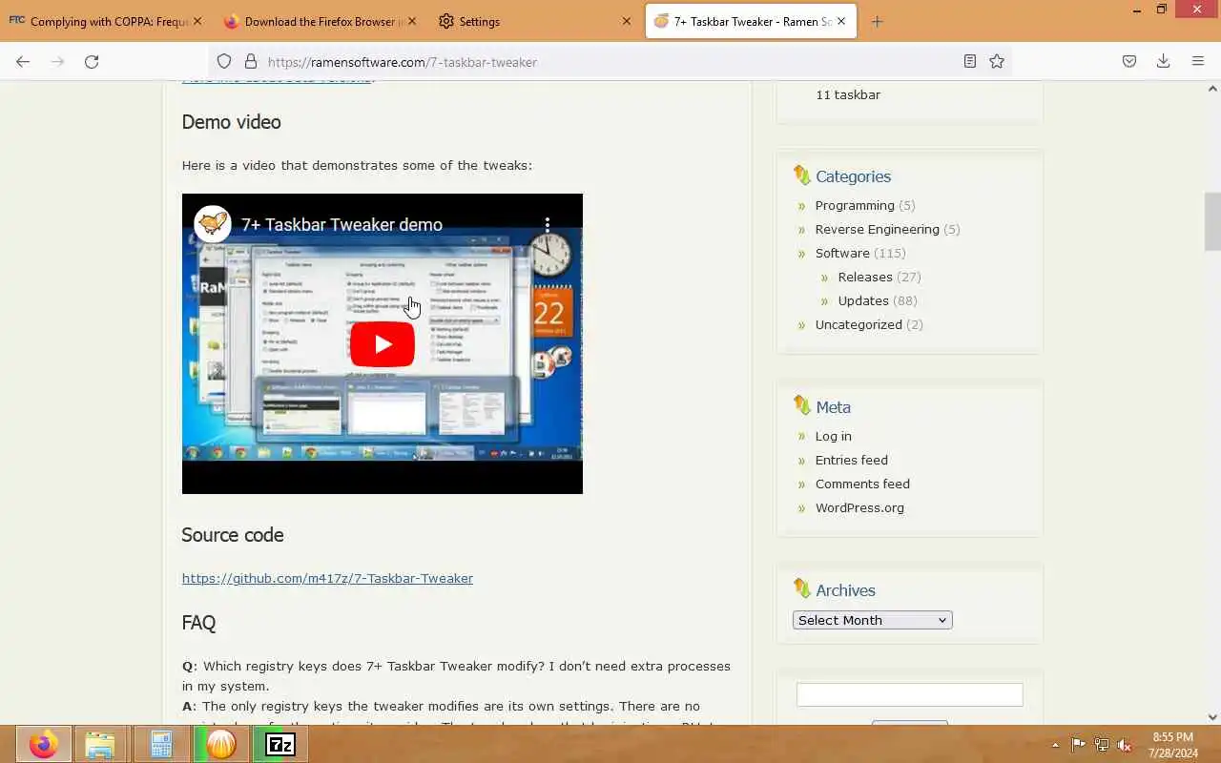Viewport: 1221px width, 763px height.
Task: Open a new browser tab
Action: click(x=877, y=21)
